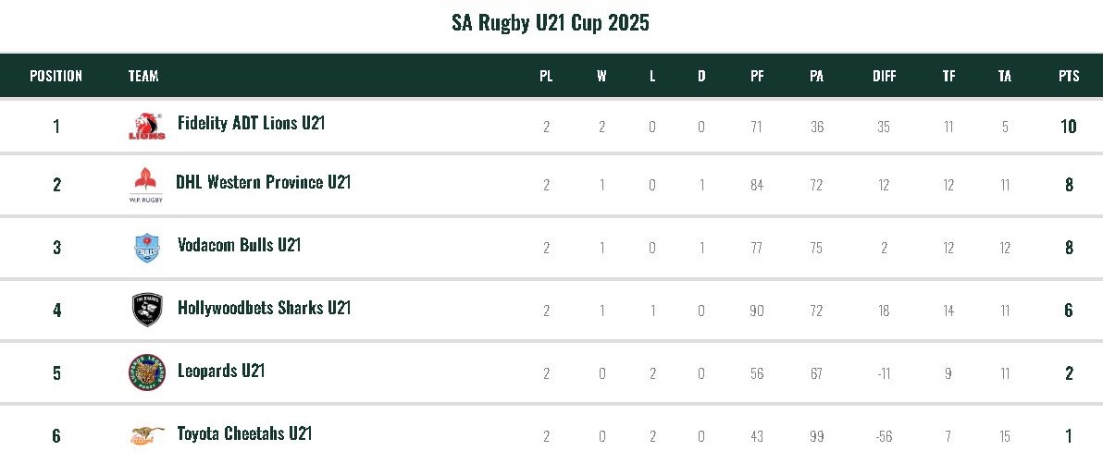Open Toyota Cheetahs U21 team name

244,433
